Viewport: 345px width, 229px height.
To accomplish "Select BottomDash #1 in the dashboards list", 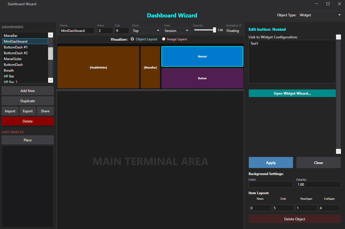I will (x=25, y=47).
